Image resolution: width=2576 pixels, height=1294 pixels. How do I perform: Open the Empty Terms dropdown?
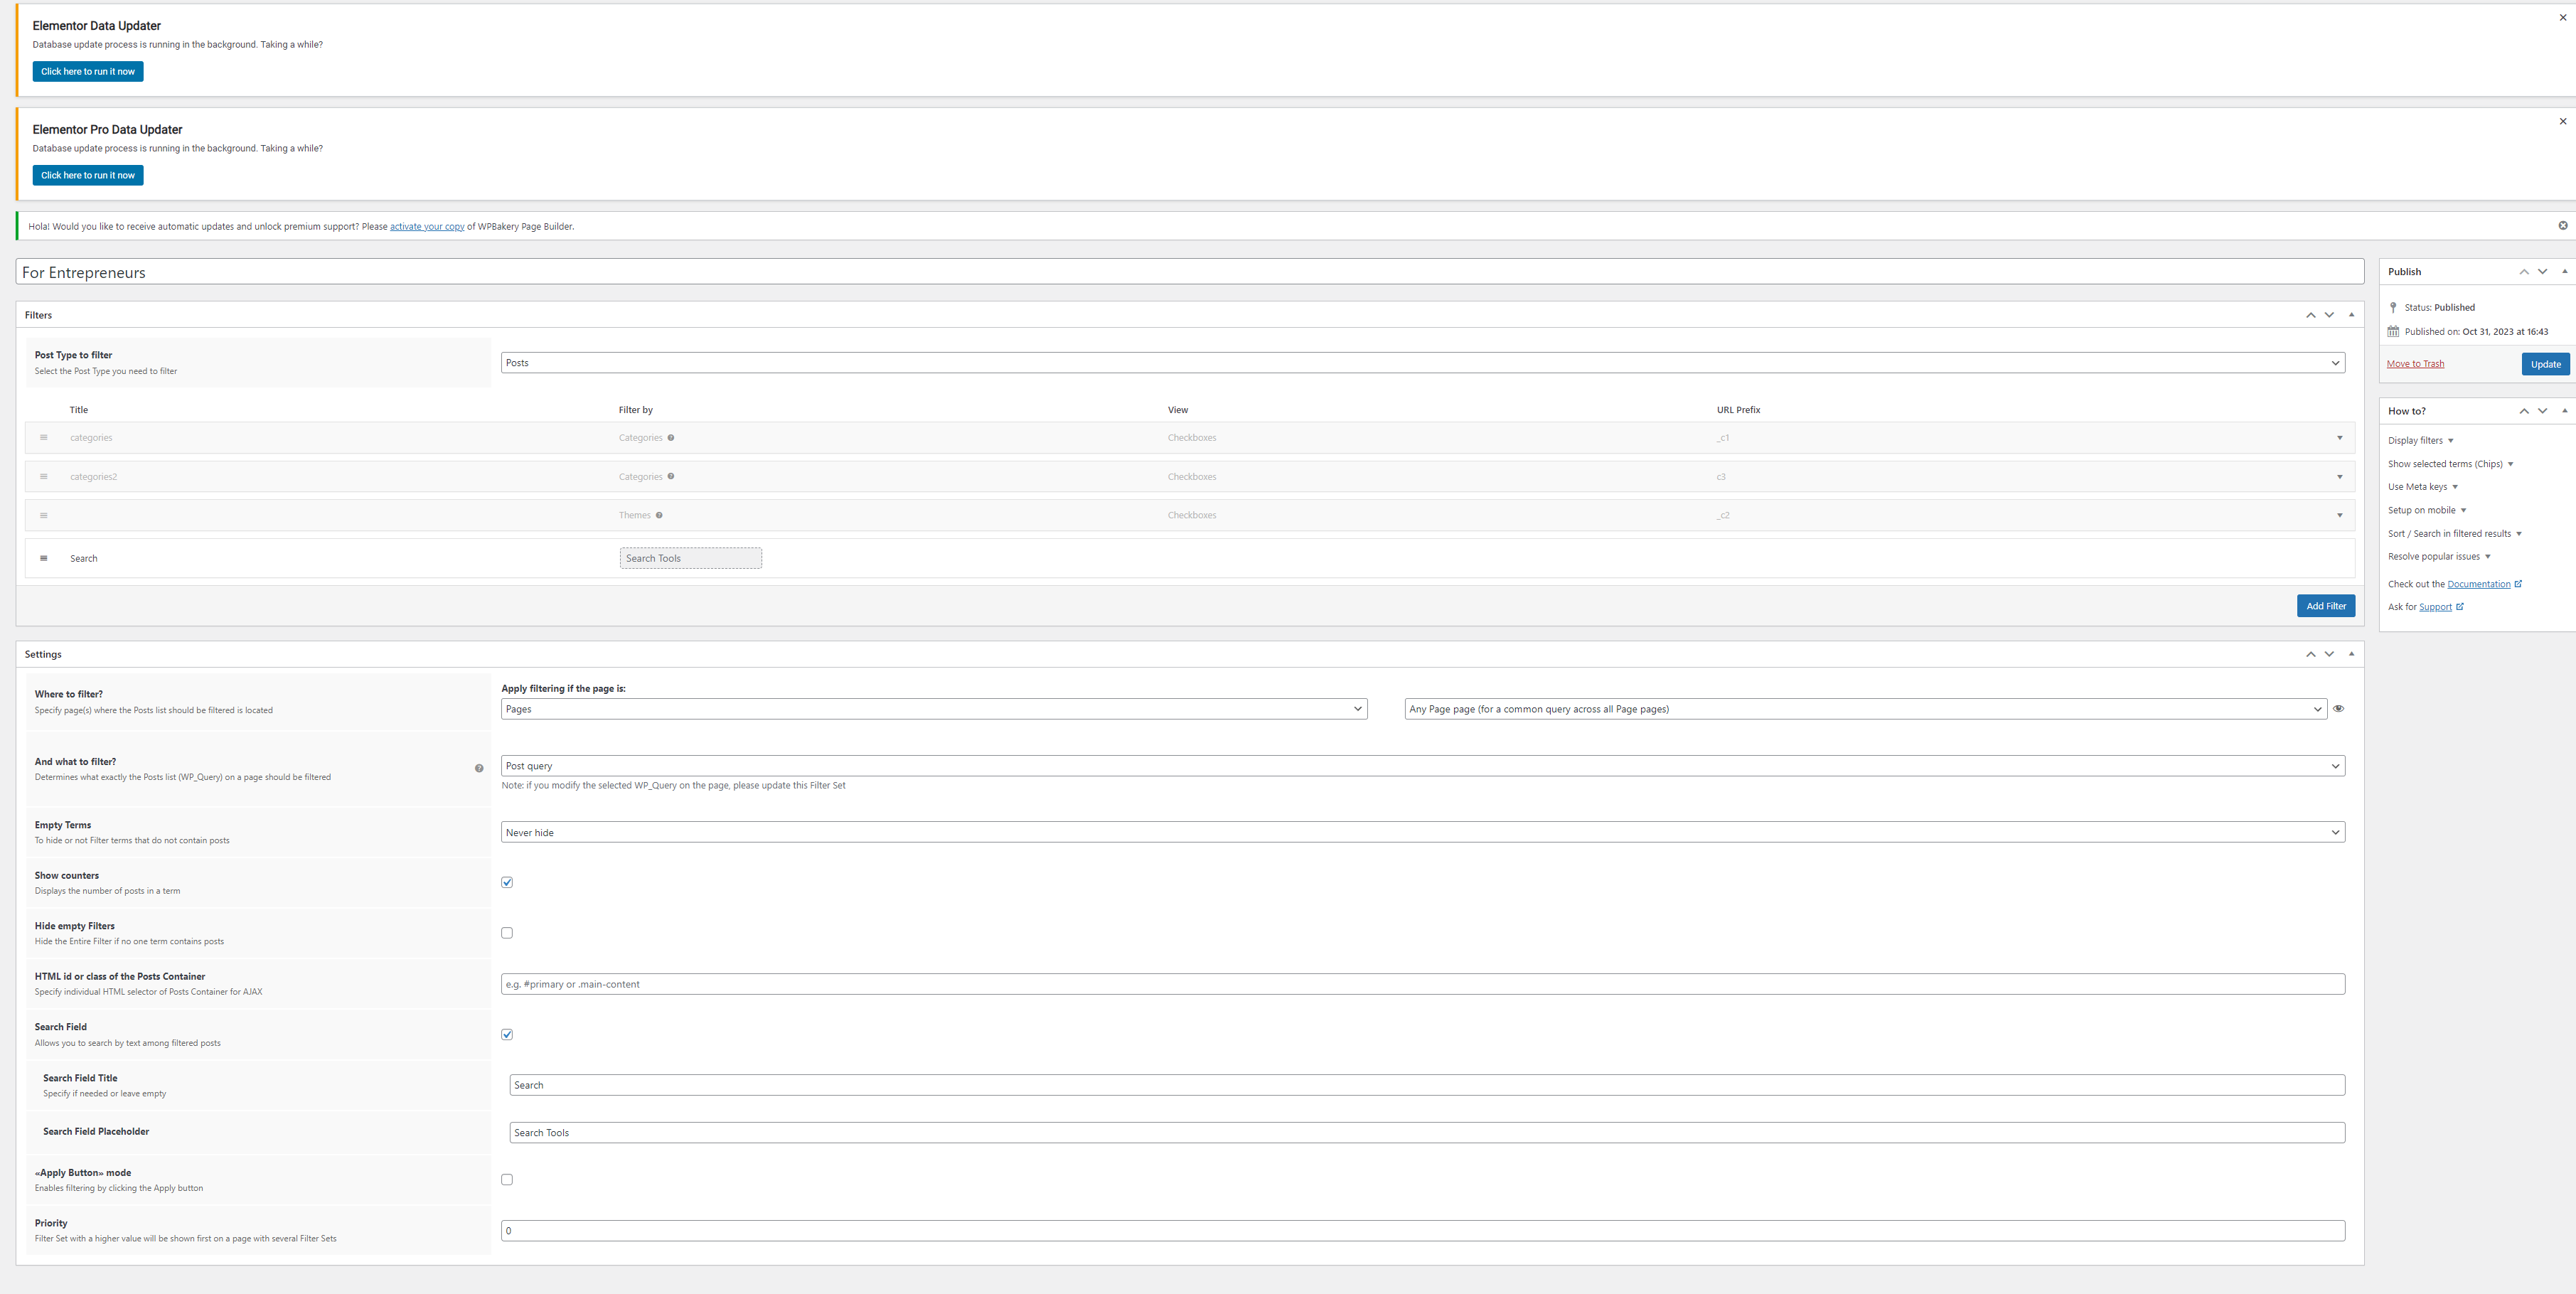pyautogui.click(x=1422, y=832)
